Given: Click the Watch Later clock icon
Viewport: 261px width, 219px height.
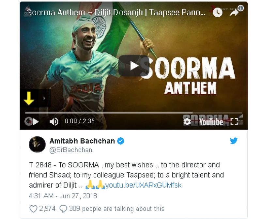Looking at the screenshot, I should (x=218, y=12).
